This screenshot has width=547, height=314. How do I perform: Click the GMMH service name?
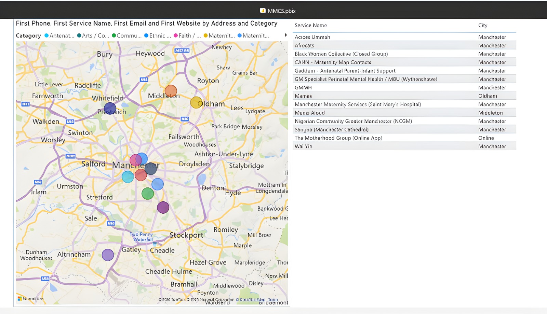303,87
